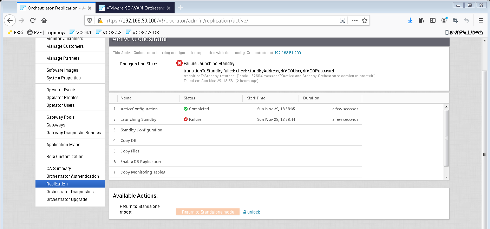Click the red Failure Launching Standby icon
The image size is (490, 229).
coord(179,63)
